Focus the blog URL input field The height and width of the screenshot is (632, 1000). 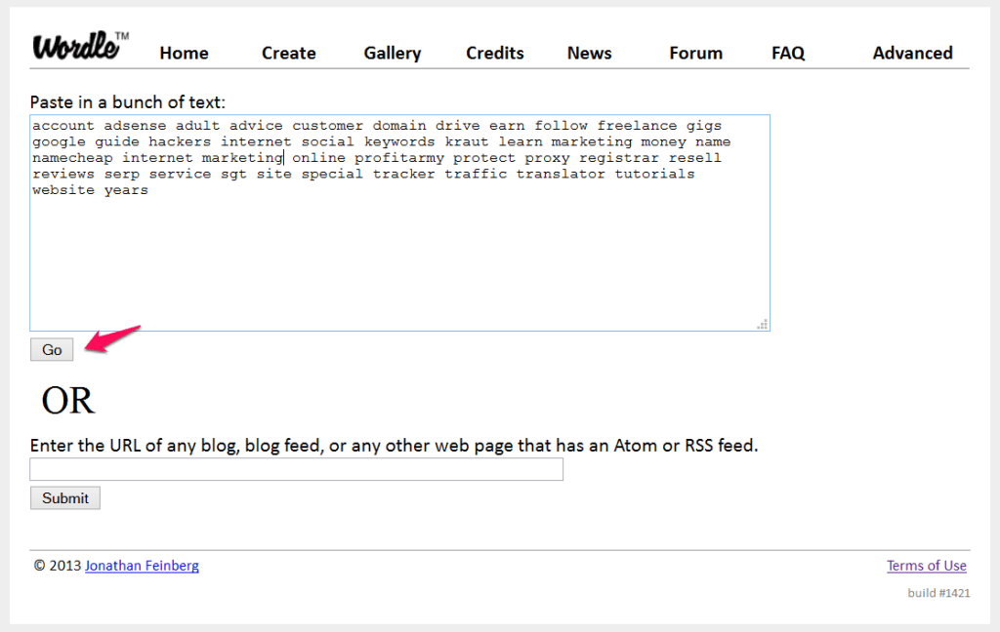coord(296,469)
